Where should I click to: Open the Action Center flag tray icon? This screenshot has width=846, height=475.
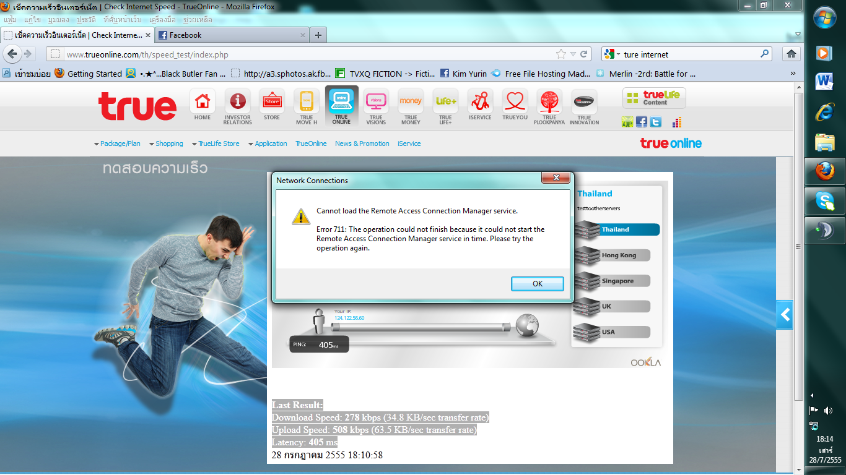click(x=814, y=410)
